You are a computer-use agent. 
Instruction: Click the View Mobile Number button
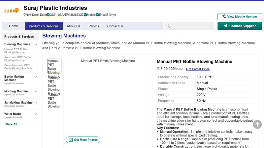[240, 17]
